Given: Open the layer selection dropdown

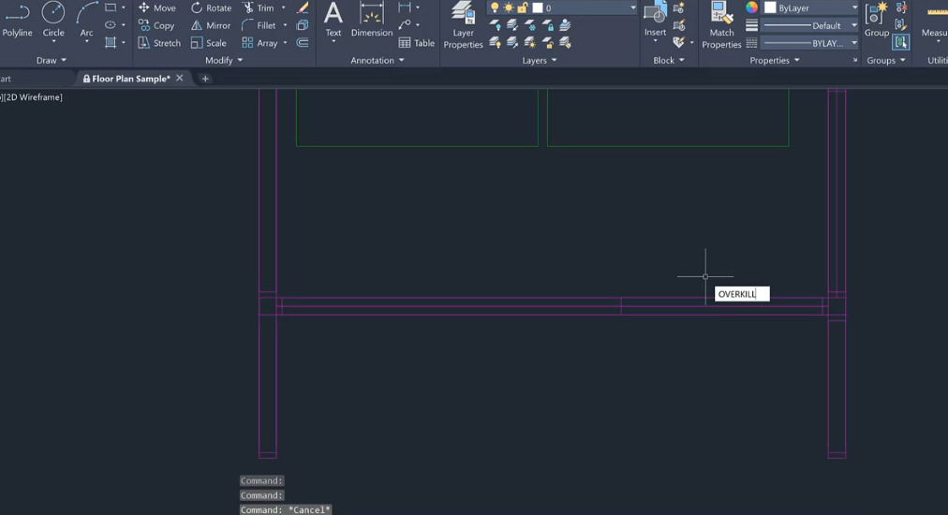Looking at the screenshot, I should [x=633, y=7].
